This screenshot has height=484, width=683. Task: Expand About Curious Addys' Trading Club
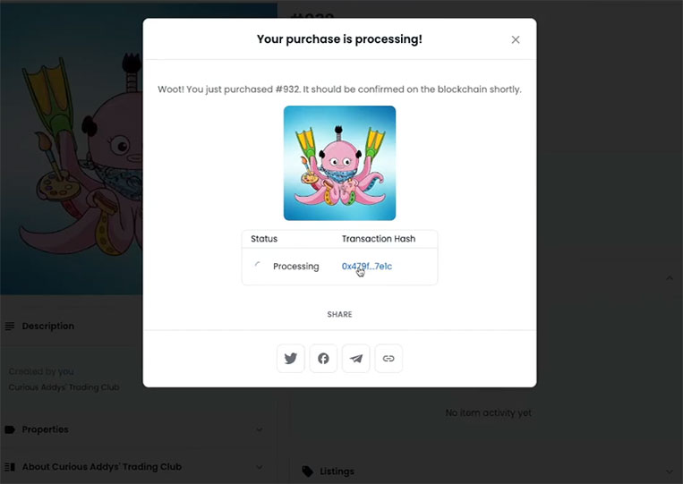(x=260, y=467)
